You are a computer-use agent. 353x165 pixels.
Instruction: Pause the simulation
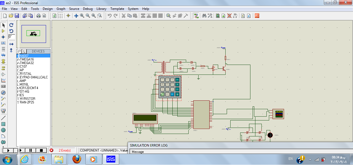coord(31,150)
